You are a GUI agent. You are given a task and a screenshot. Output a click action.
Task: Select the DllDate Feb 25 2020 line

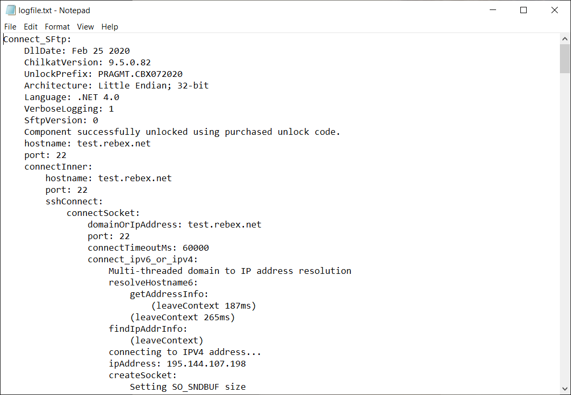tap(77, 51)
